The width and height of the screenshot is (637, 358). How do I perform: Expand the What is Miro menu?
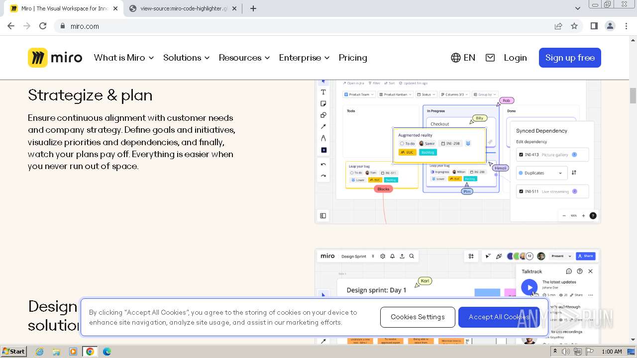(124, 58)
